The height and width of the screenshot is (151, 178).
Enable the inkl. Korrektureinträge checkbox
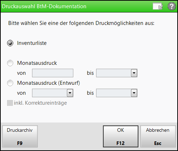coord(10,103)
